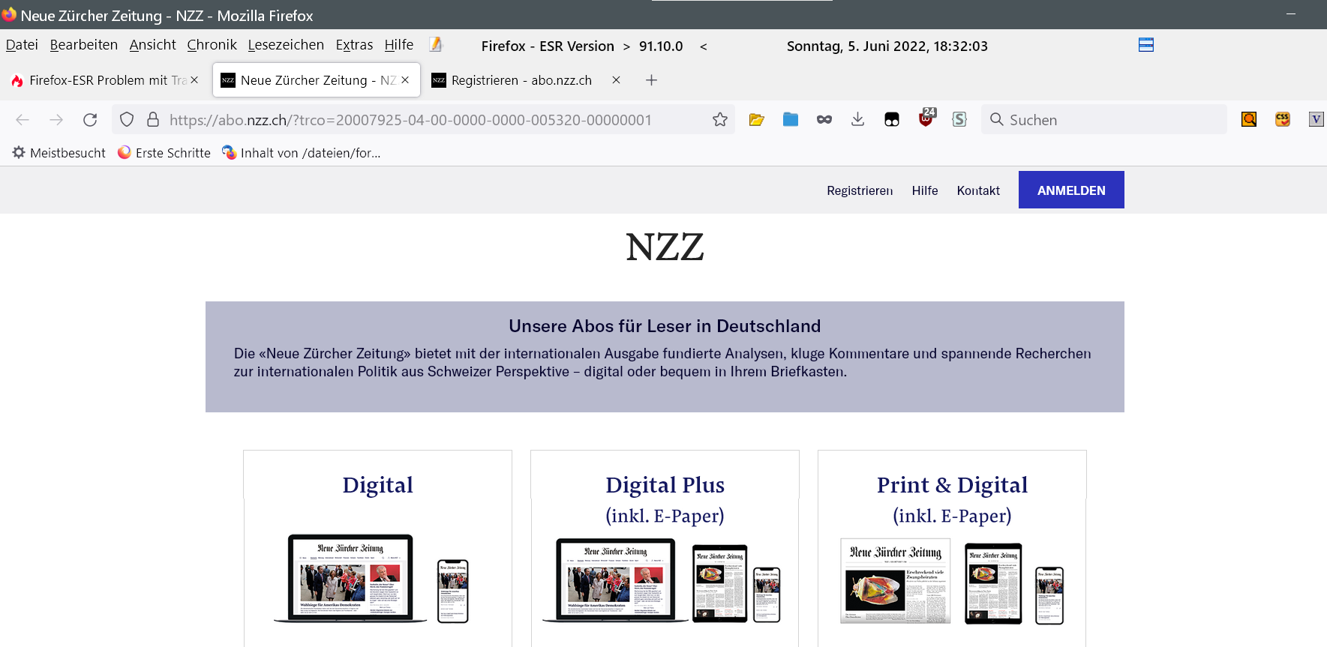Bookmark this page with the star icon
Image resolution: width=1327 pixels, height=647 pixels.
point(720,120)
